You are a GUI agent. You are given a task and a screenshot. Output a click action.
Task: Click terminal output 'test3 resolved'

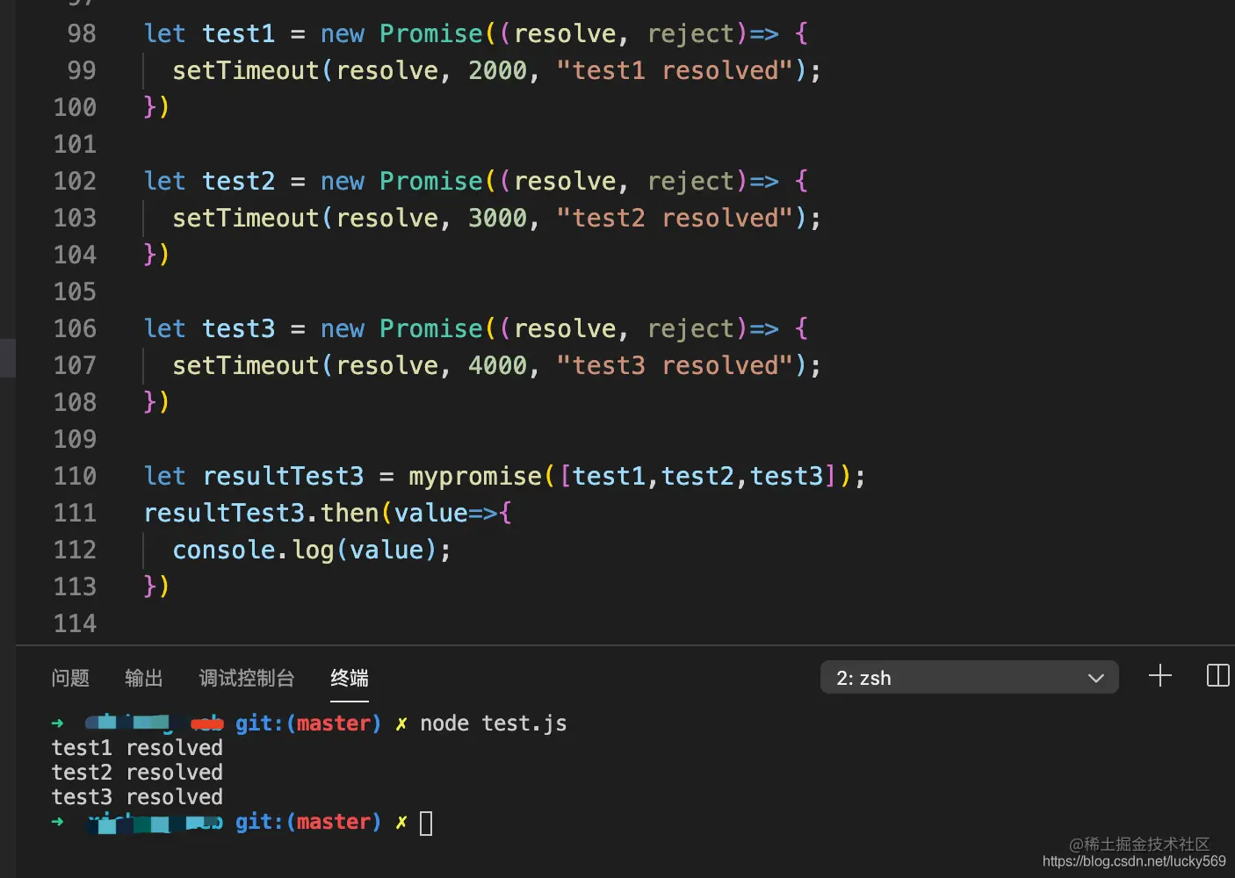[137, 797]
